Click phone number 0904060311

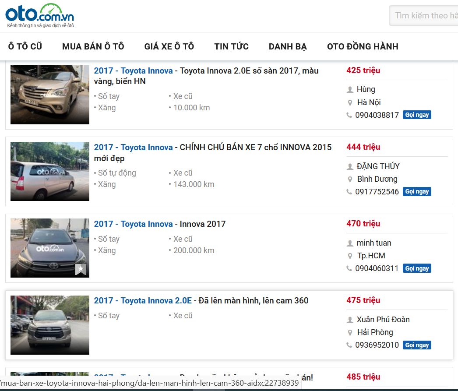[377, 268]
